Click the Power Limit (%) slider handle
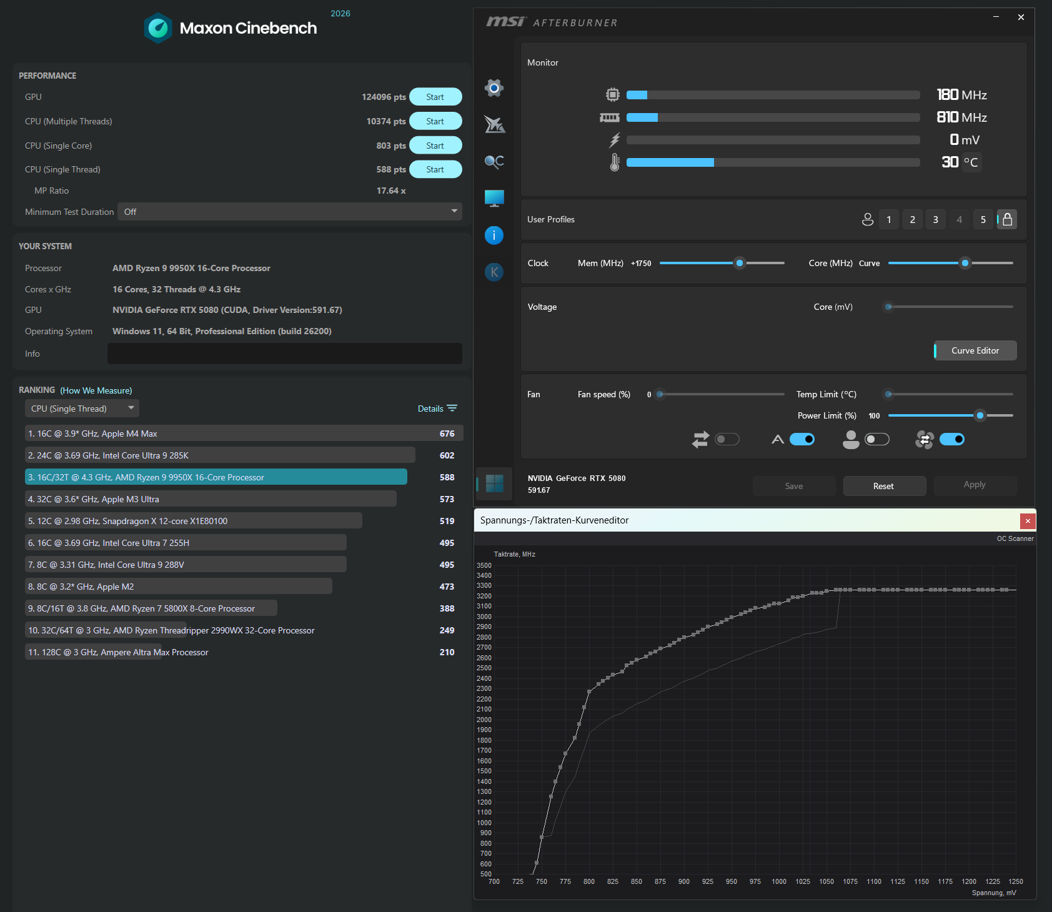Screen dimensions: 1052x912 (980, 415)
